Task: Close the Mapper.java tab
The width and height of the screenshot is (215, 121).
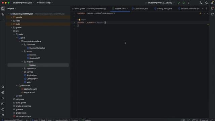Action: [x=128, y=8]
